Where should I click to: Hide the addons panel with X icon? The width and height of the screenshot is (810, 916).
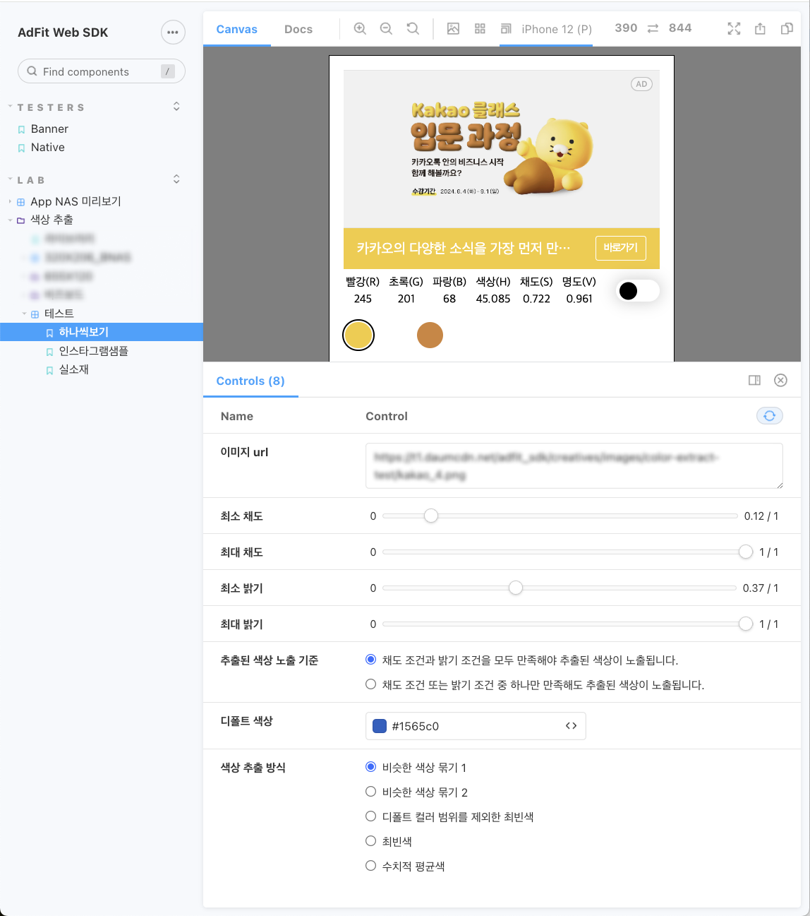coord(780,380)
